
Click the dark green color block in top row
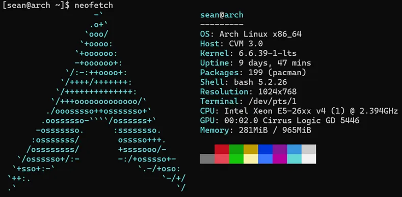click(236, 149)
